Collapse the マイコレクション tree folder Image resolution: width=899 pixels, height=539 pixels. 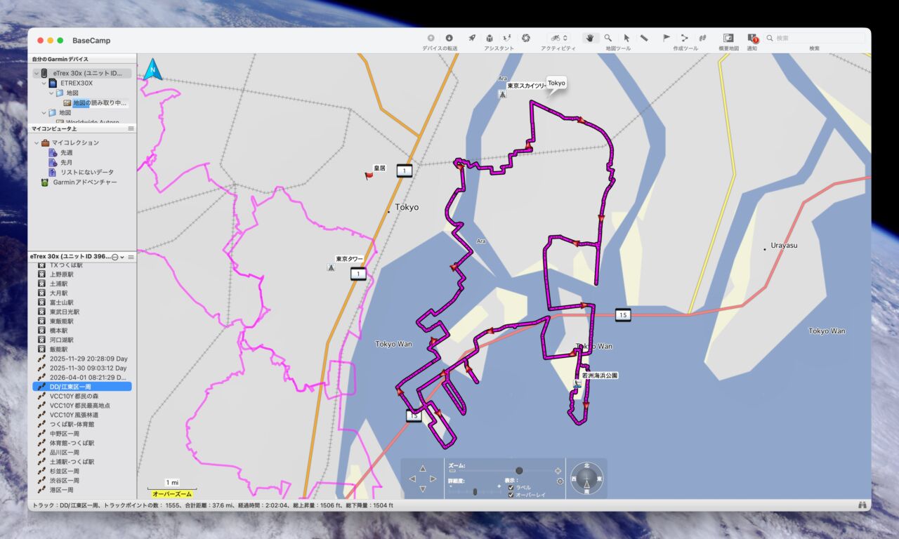click(37, 142)
